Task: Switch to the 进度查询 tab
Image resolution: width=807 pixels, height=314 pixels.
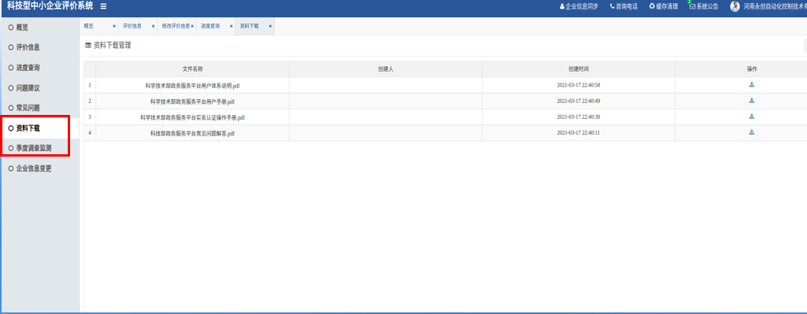Action: (x=210, y=26)
